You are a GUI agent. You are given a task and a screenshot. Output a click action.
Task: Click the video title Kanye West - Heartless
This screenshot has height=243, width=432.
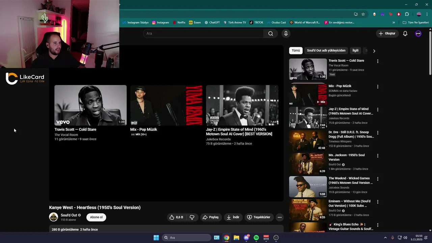tap(95, 208)
